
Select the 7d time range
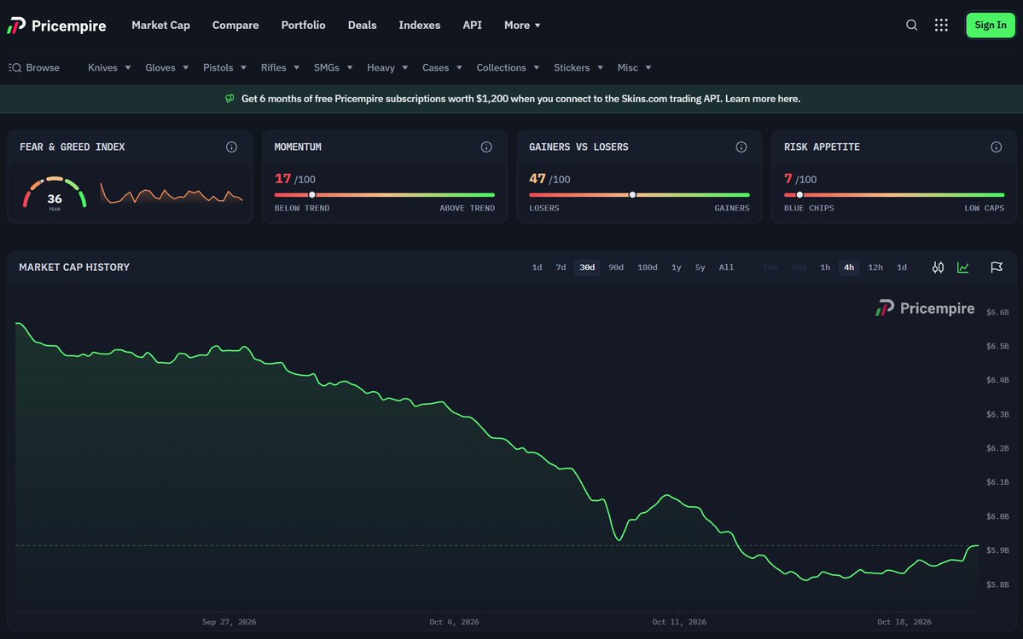coord(561,267)
